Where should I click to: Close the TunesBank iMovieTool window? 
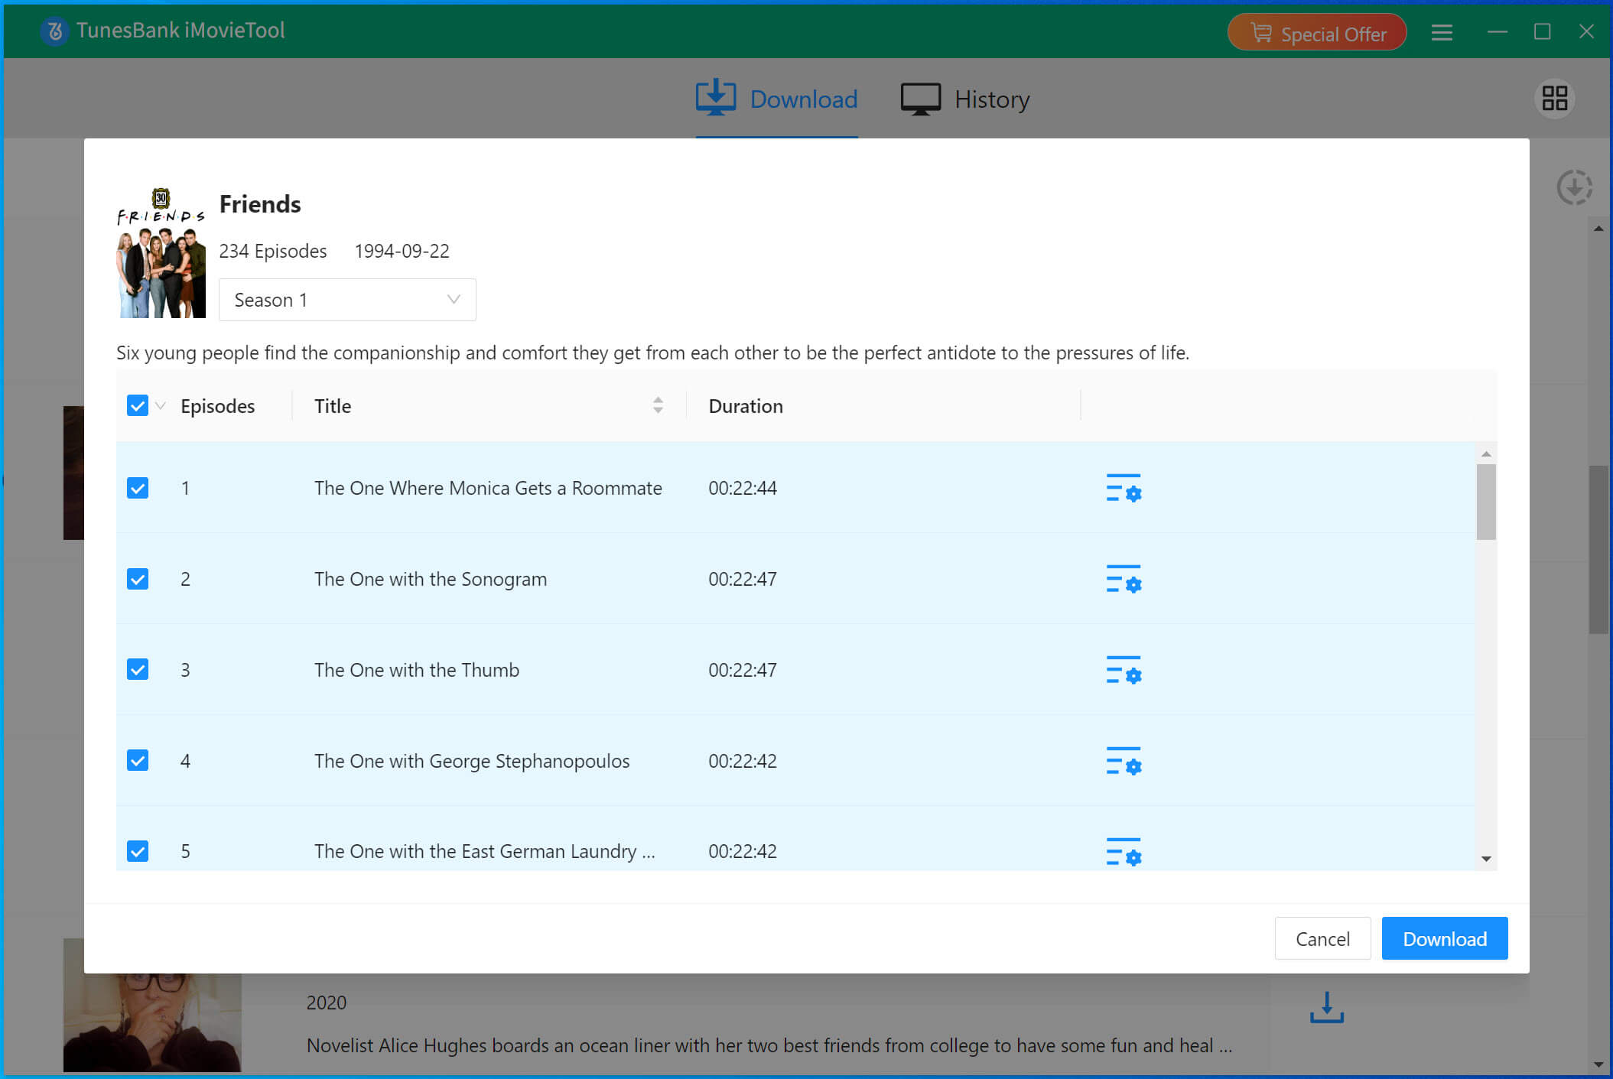click(1586, 31)
